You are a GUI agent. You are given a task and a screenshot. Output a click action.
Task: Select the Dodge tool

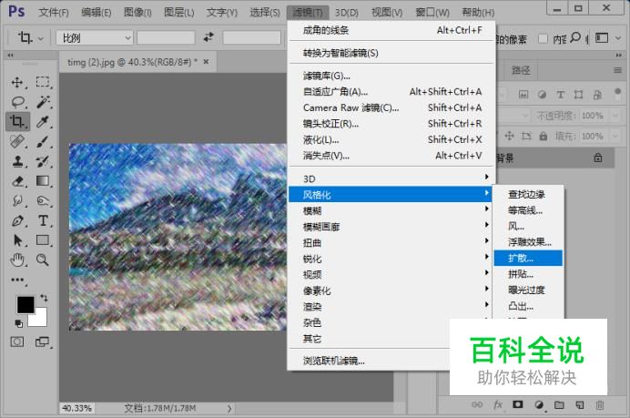click(x=43, y=200)
